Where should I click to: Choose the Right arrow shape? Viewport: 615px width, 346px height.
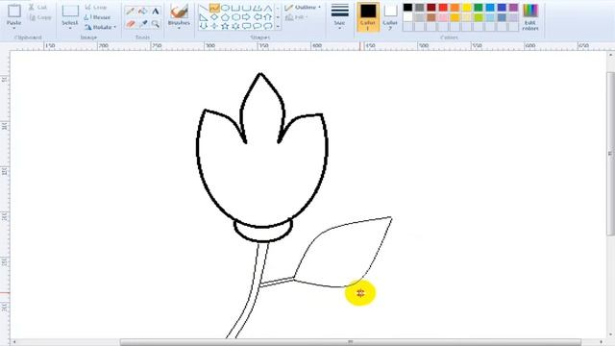click(246, 17)
